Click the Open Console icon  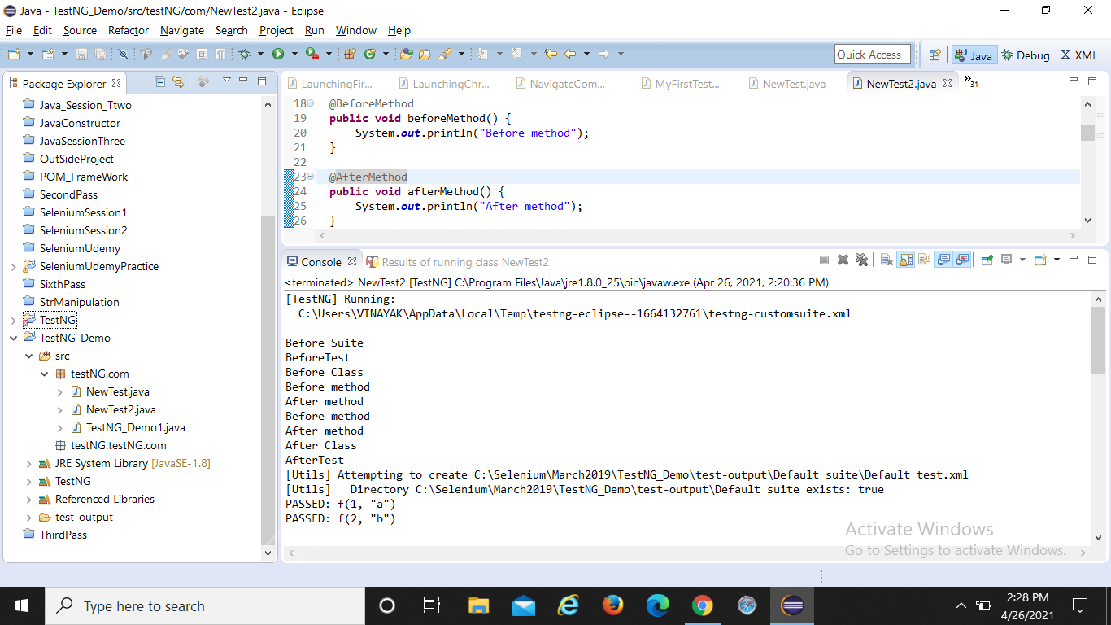1040,260
